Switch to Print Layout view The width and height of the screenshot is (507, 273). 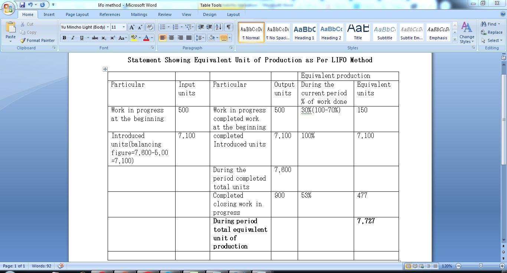tap(408, 266)
